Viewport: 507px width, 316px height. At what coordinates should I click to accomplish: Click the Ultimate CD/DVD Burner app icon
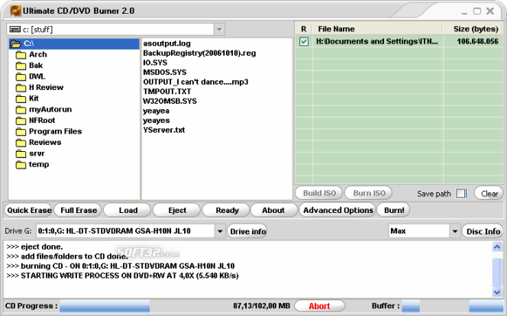tap(15, 11)
